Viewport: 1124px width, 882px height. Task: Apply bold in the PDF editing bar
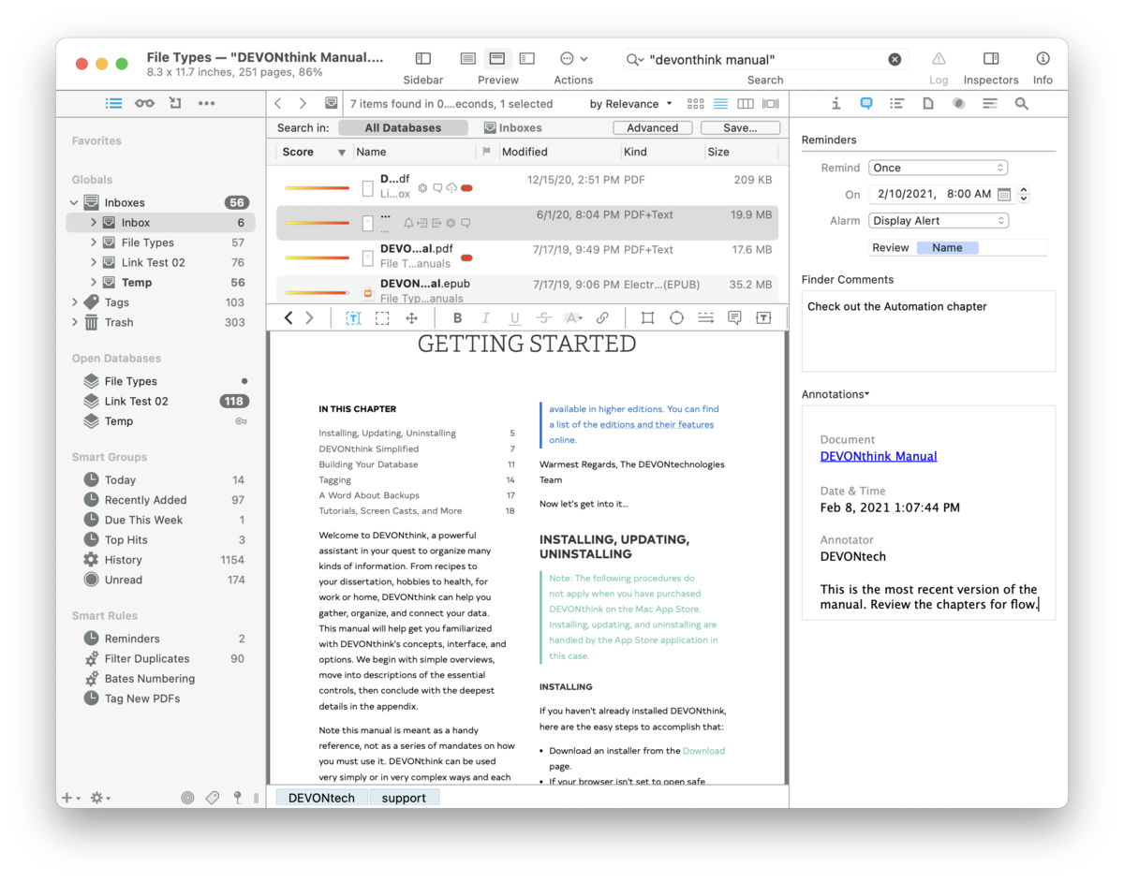click(x=457, y=318)
